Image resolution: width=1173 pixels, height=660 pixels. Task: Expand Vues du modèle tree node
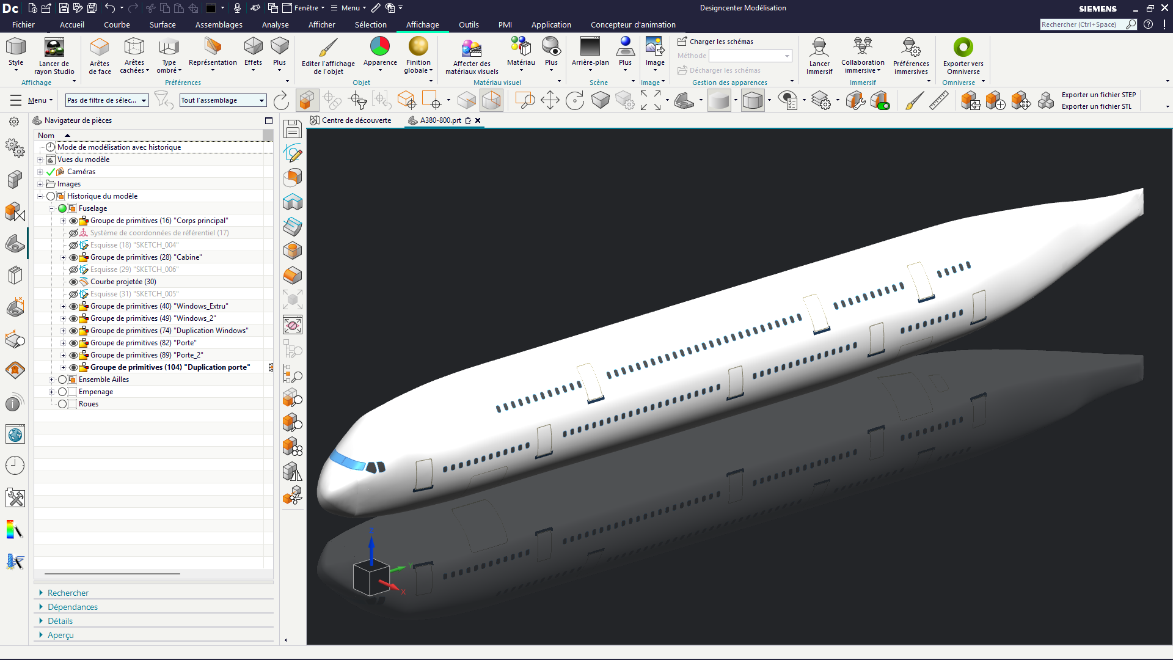(40, 159)
